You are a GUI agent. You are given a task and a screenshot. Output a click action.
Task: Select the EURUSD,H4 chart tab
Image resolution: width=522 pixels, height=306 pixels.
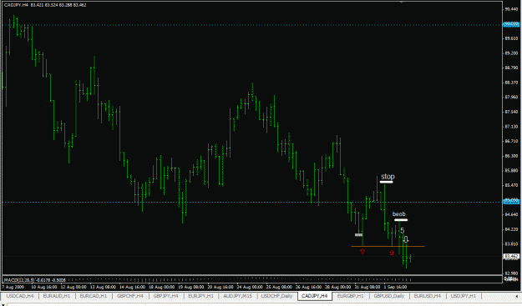pyautogui.click(x=427, y=296)
